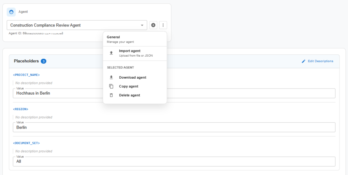This screenshot has height=175, width=348.
Task: Click the pencil icon next to Edit Descriptions
Action: pyautogui.click(x=303, y=61)
